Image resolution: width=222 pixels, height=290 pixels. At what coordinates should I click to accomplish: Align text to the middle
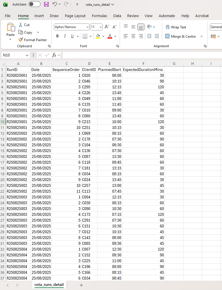133,27
